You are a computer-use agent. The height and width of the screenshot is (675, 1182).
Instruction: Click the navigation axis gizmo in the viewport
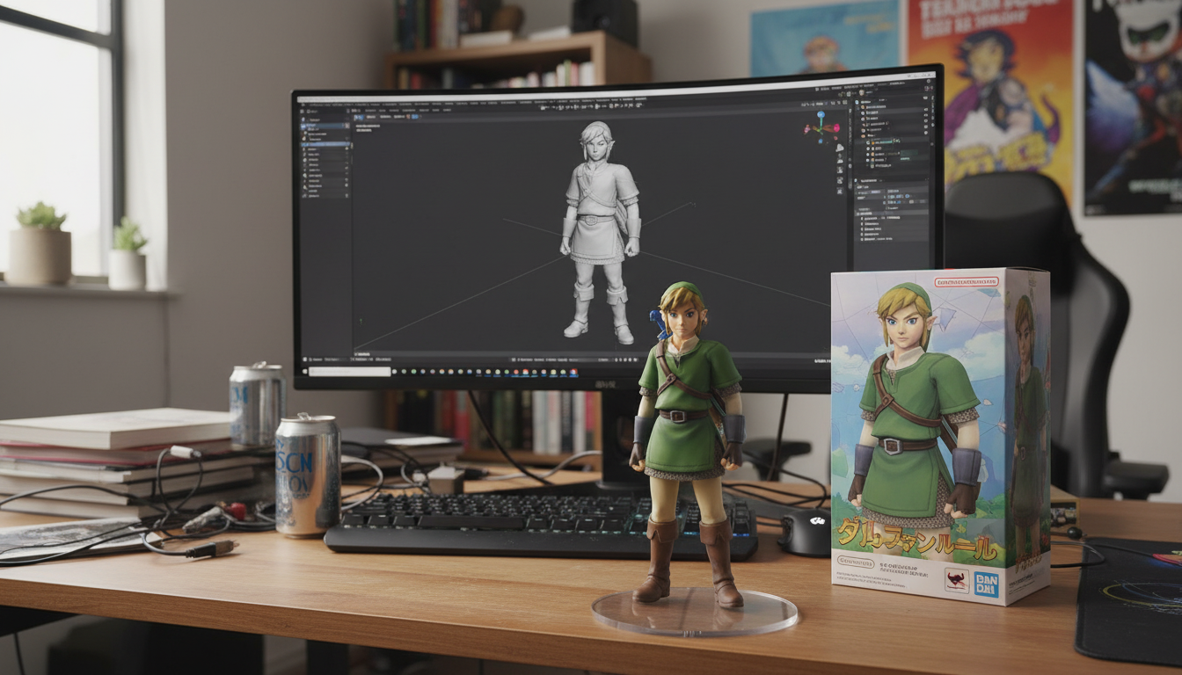coord(821,127)
